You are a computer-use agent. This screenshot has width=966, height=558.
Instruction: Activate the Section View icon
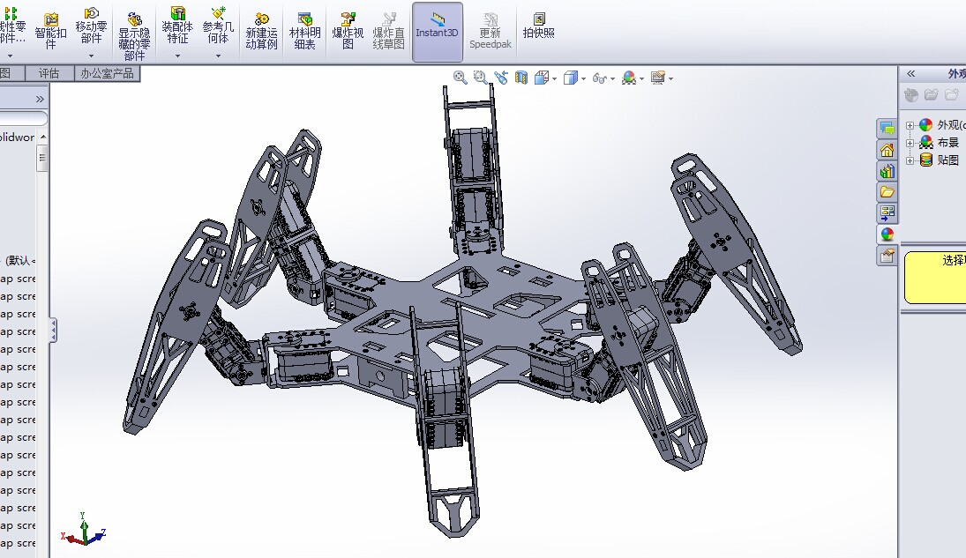click(x=521, y=78)
